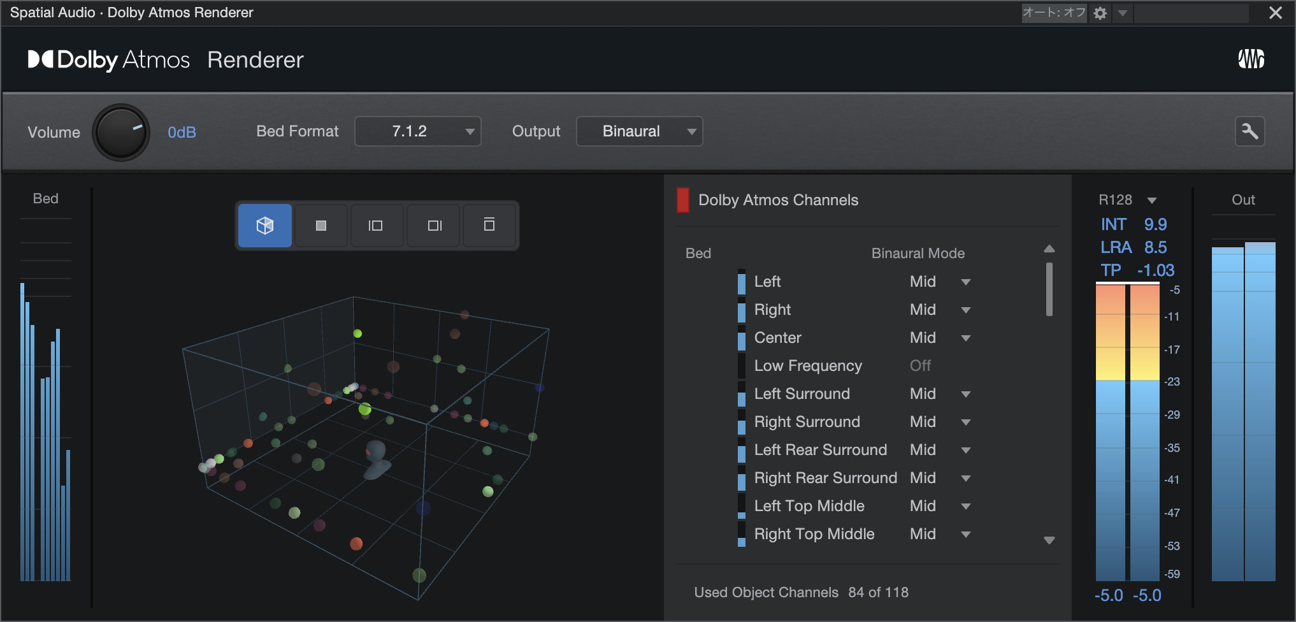Select the Low Frequency channel row
The height and width of the screenshot is (622, 1296).
coord(854,366)
